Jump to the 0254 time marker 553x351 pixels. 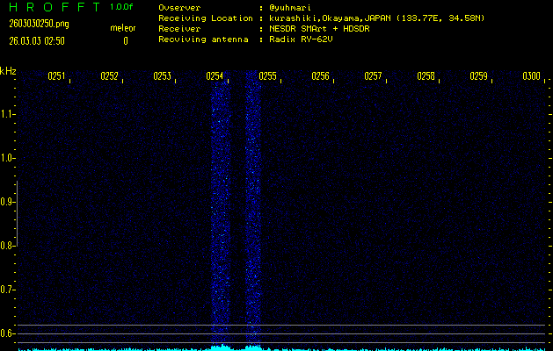click(x=215, y=76)
